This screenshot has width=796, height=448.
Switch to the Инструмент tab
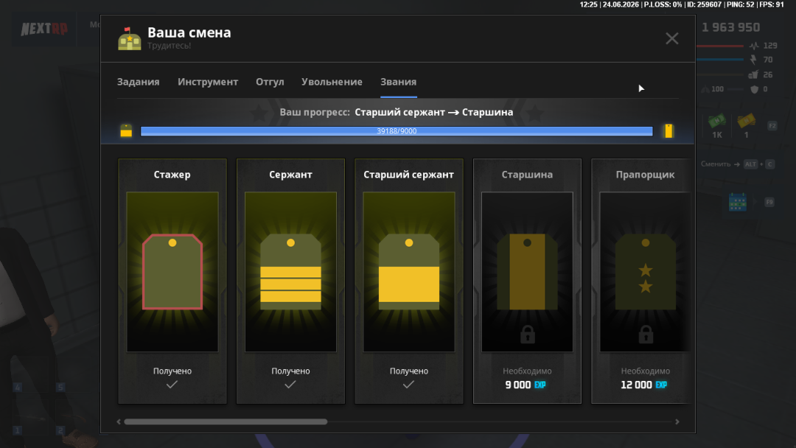coord(208,82)
